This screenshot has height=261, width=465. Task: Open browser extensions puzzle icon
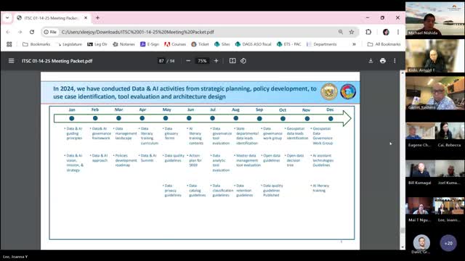click(x=368, y=32)
